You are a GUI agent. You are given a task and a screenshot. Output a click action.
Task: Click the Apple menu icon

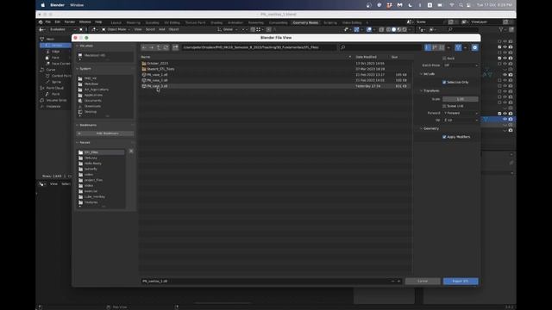click(x=43, y=5)
